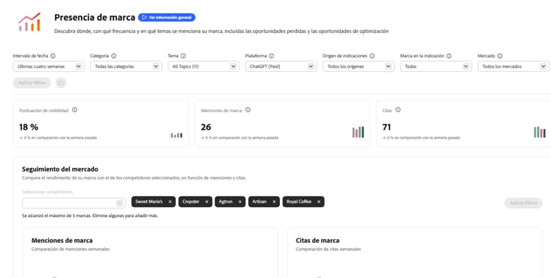Click the 71 citations value
This screenshot has width=551, height=278.
[386, 127]
